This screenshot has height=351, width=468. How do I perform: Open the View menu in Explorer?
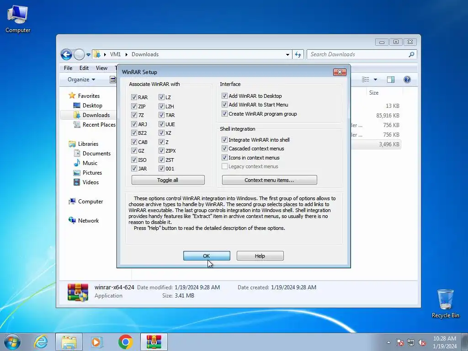[101, 68]
